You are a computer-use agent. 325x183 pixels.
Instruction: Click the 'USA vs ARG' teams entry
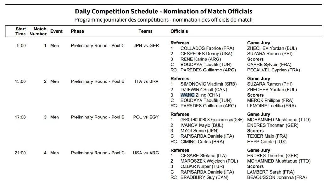(146, 153)
